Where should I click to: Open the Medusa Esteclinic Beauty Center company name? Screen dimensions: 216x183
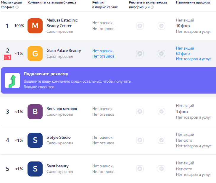click(62, 23)
